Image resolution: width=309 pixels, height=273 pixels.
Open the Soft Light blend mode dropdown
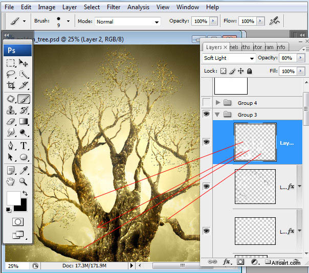[229, 58]
